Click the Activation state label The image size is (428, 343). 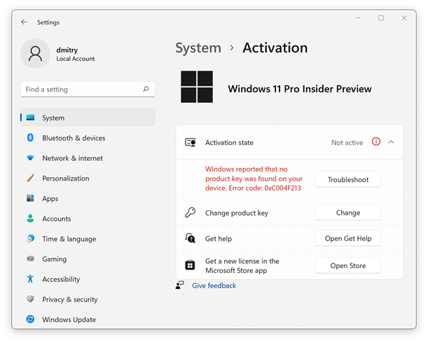click(x=229, y=142)
